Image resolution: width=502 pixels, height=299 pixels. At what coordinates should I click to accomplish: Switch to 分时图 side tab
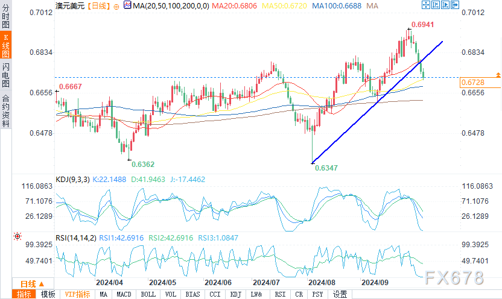(5, 16)
